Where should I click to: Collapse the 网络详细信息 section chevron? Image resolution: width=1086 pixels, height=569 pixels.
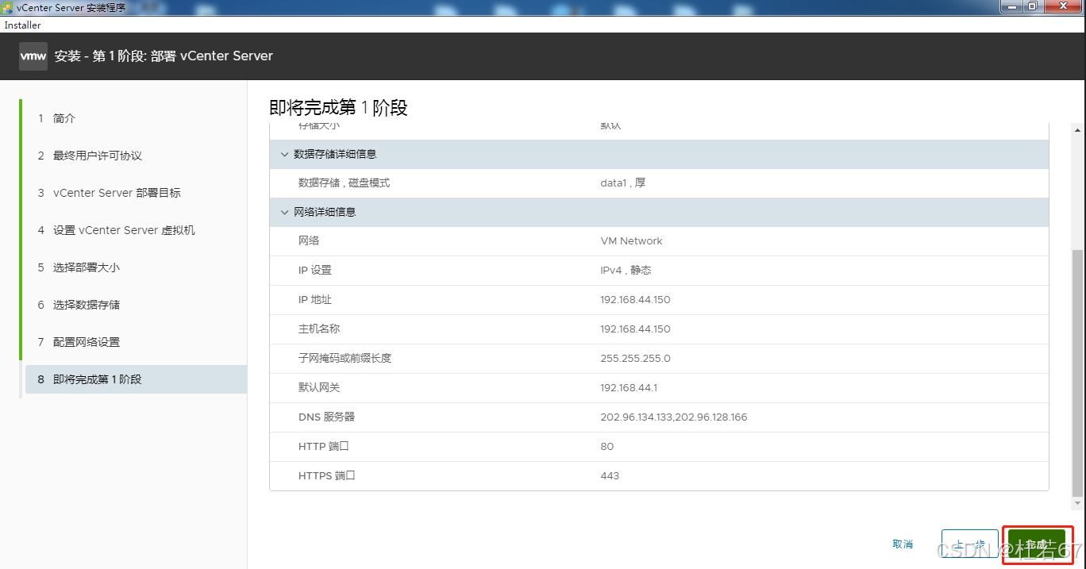click(x=284, y=212)
